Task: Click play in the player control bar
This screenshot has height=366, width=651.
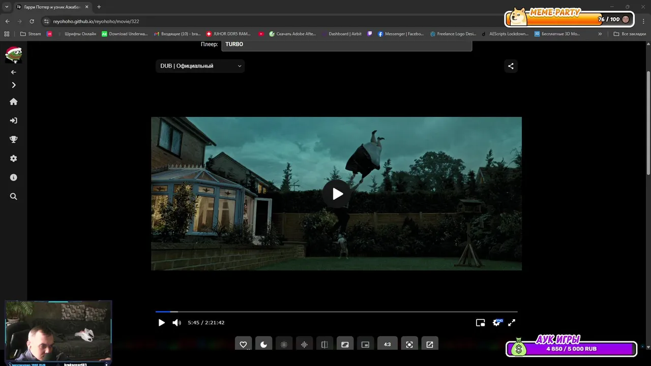Action: click(161, 323)
